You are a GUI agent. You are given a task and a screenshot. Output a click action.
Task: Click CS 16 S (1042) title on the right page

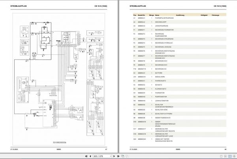tap(220, 6)
